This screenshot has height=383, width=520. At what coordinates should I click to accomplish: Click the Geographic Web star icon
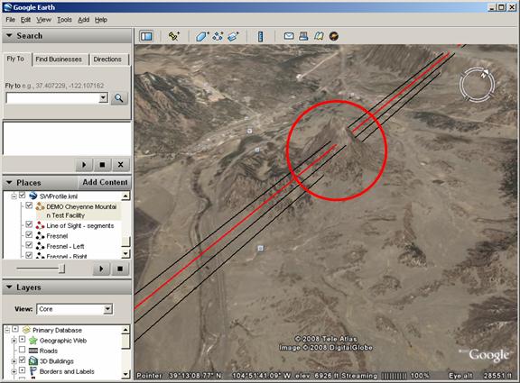click(33, 341)
